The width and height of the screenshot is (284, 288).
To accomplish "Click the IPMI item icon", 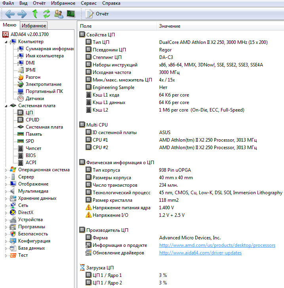I will (21, 70).
